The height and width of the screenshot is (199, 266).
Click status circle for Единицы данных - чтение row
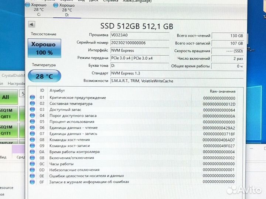33,128
